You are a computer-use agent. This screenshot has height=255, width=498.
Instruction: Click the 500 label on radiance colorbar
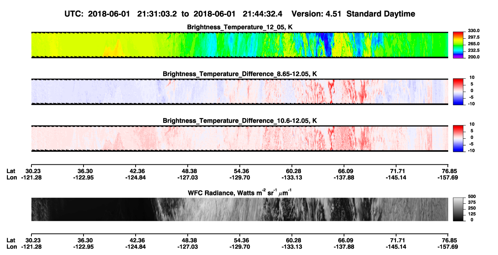point(472,197)
